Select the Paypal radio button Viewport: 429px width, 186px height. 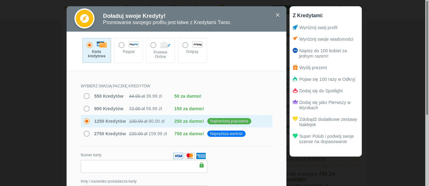[122, 45]
